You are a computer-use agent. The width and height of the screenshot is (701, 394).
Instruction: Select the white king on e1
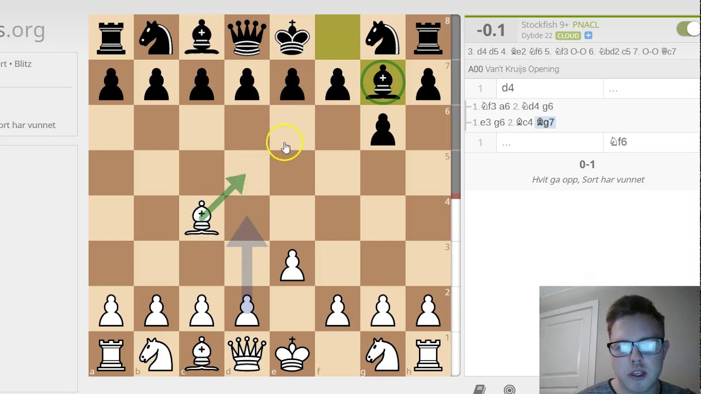click(292, 354)
